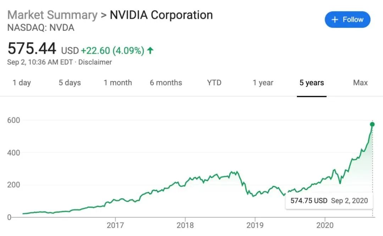Image resolution: width=383 pixels, height=236 pixels.
Task: Click the NASDAQ: NVDA ticker text
Action: pyautogui.click(x=41, y=28)
